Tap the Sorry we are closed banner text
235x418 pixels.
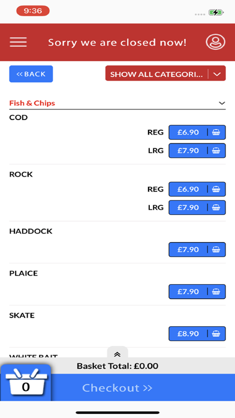pyautogui.click(x=117, y=43)
